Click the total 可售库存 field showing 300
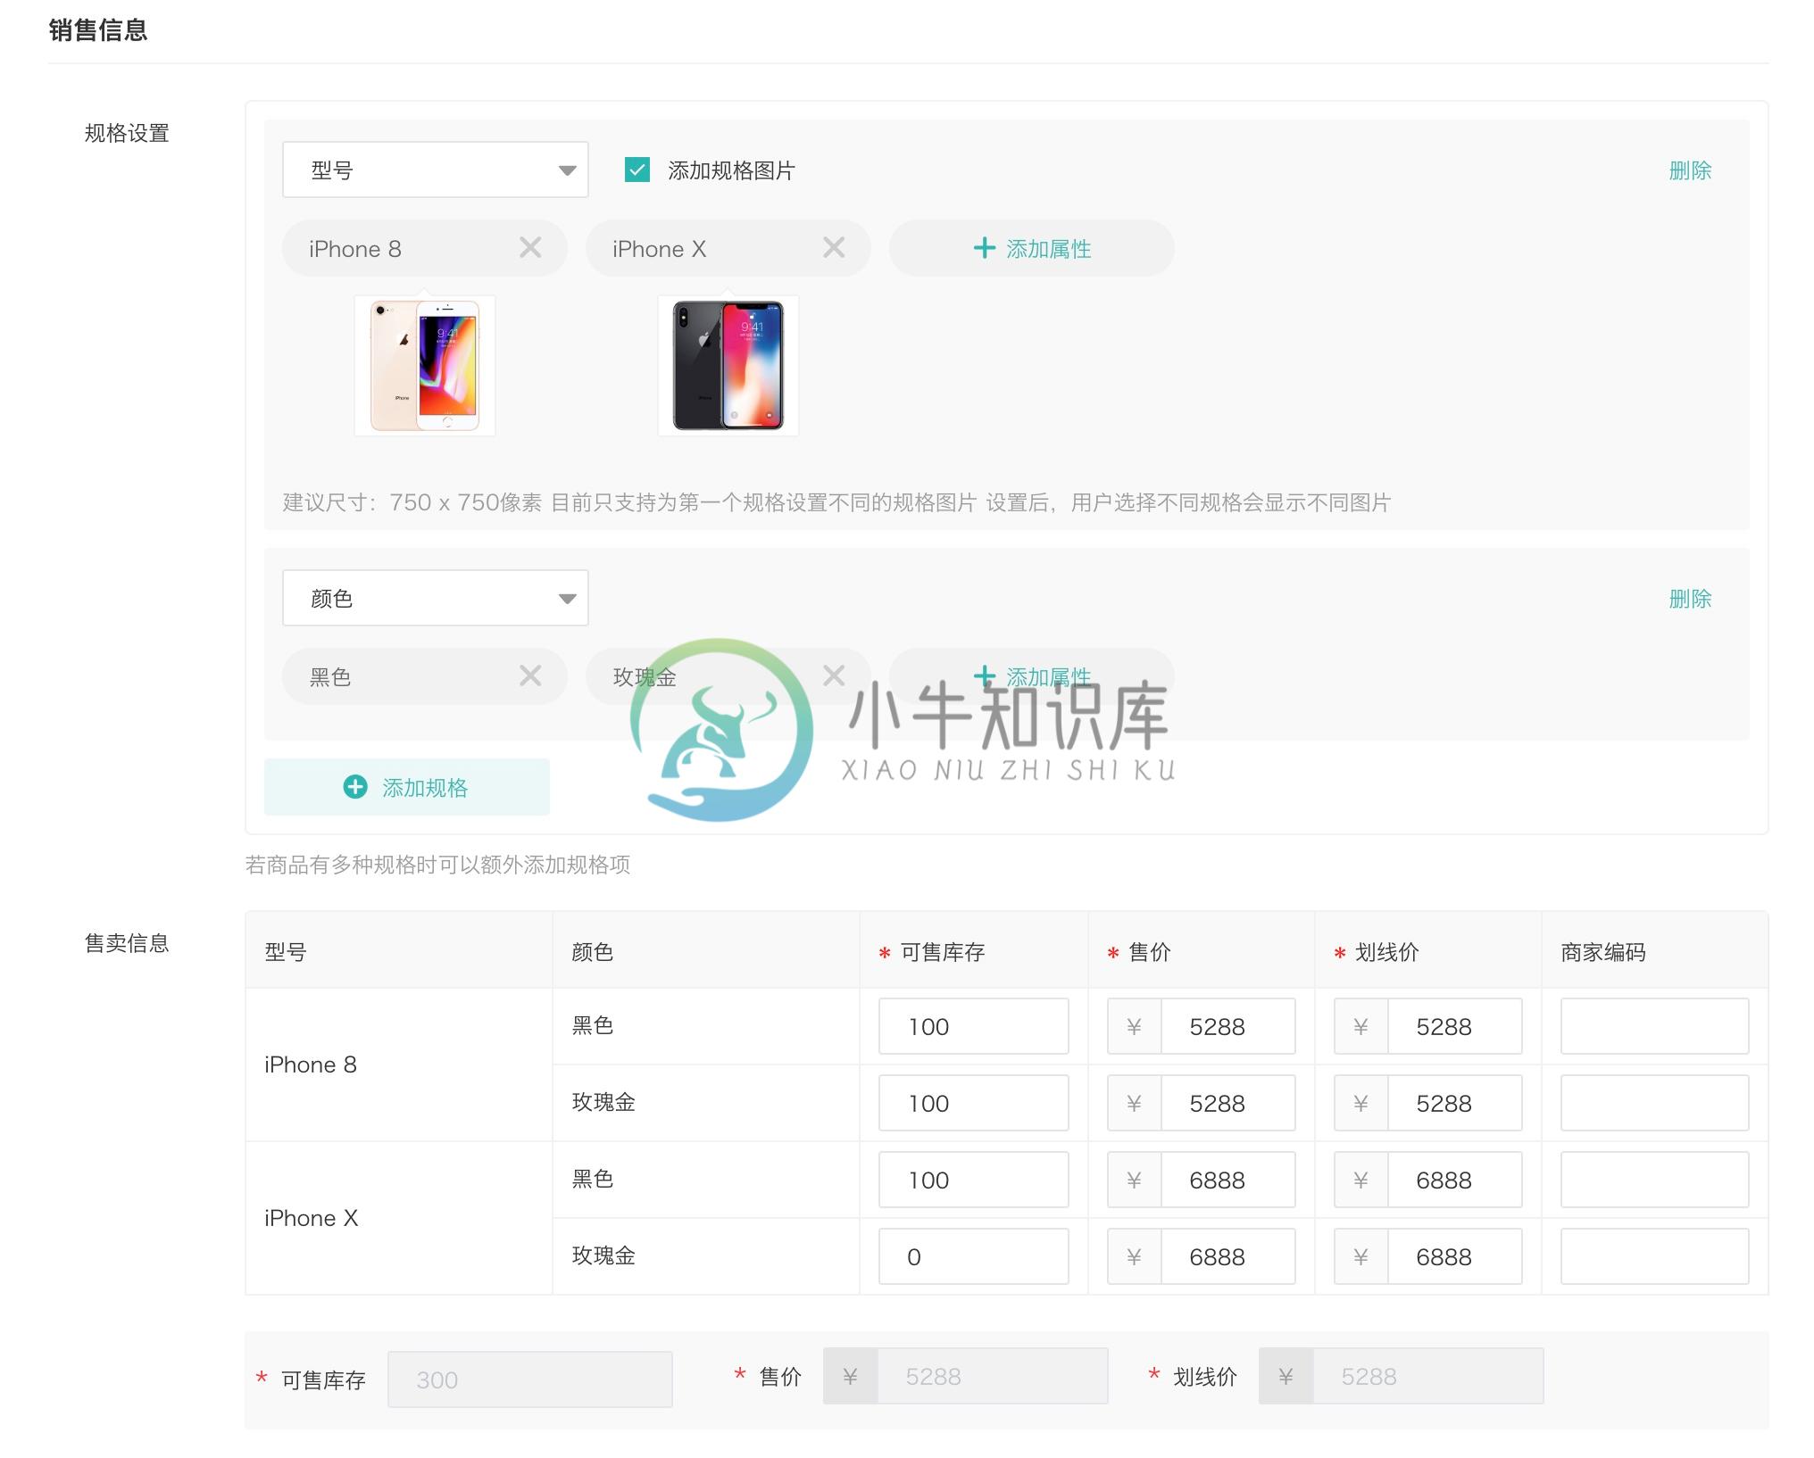This screenshot has width=1814, height=1458. (530, 1379)
